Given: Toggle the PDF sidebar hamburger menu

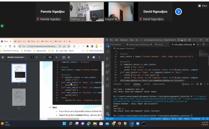Looking at the screenshot, I should tap(3, 57).
